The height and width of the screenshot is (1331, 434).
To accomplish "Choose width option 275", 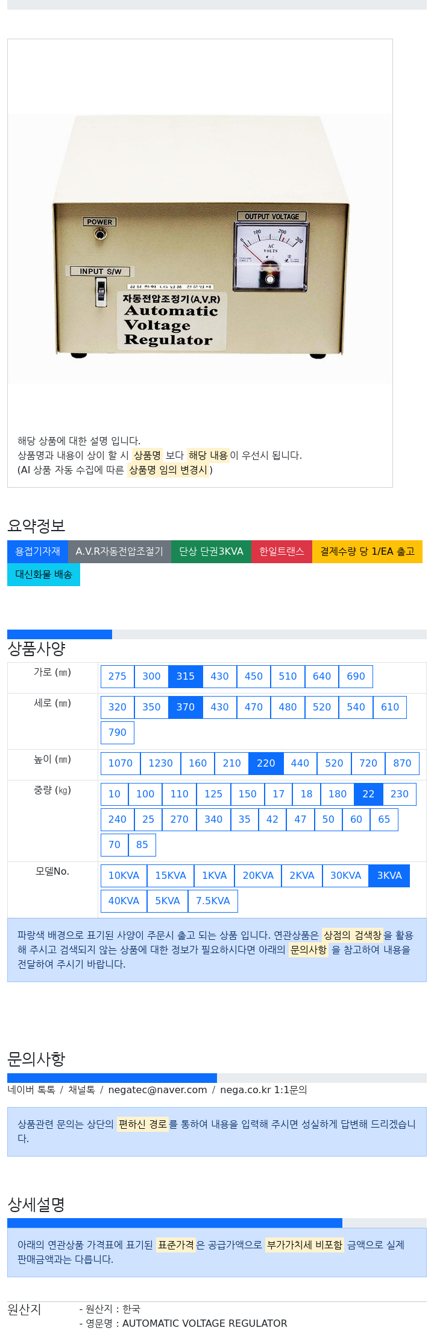I will pyautogui.click(x=118, y=677).
